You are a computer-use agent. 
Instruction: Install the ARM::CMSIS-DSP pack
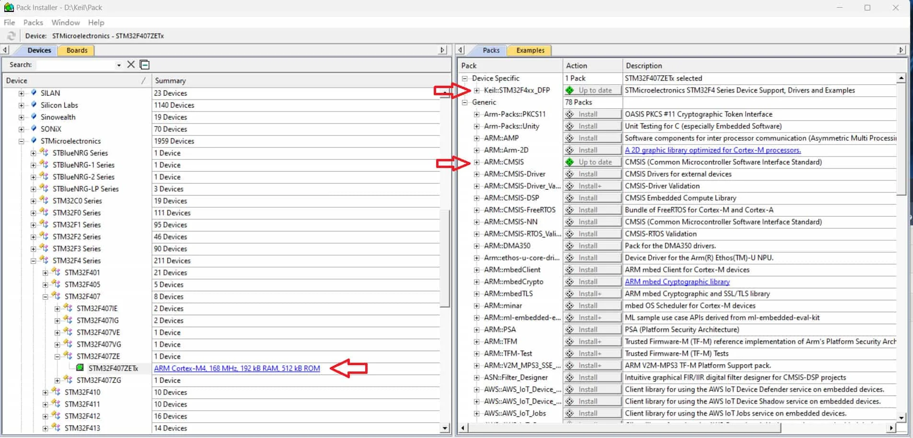(592, 198)
